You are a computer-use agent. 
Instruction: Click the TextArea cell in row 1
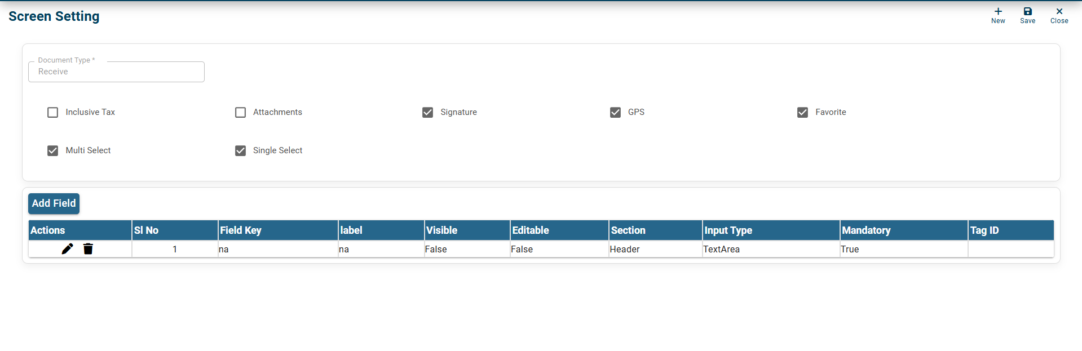(x=721, y=250)
